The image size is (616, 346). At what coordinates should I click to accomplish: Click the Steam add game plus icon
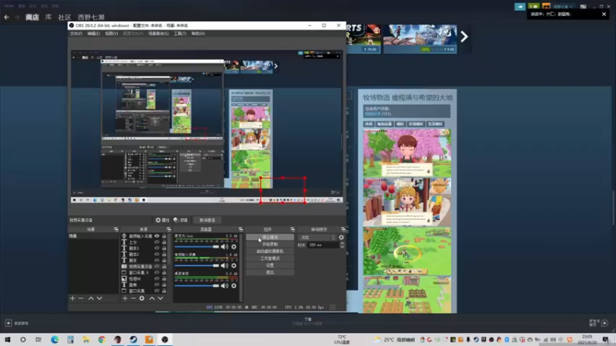(x=8, y=323)
